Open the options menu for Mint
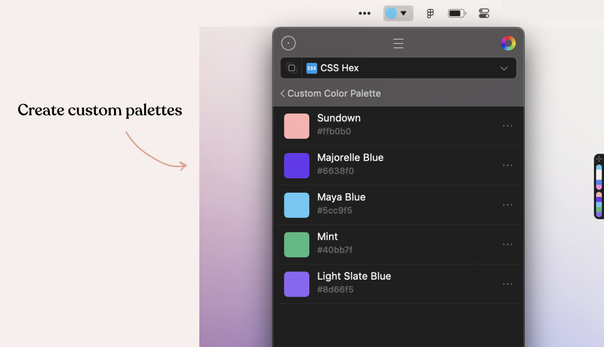 [507, 244]
